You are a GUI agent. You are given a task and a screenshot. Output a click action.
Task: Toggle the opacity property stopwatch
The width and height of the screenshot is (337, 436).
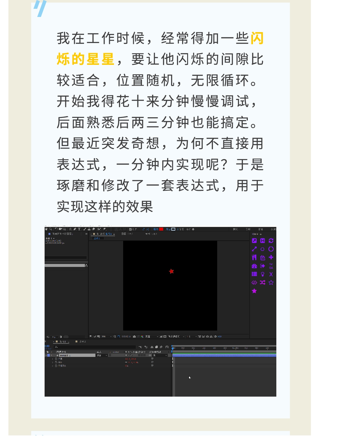pos(56,366)
